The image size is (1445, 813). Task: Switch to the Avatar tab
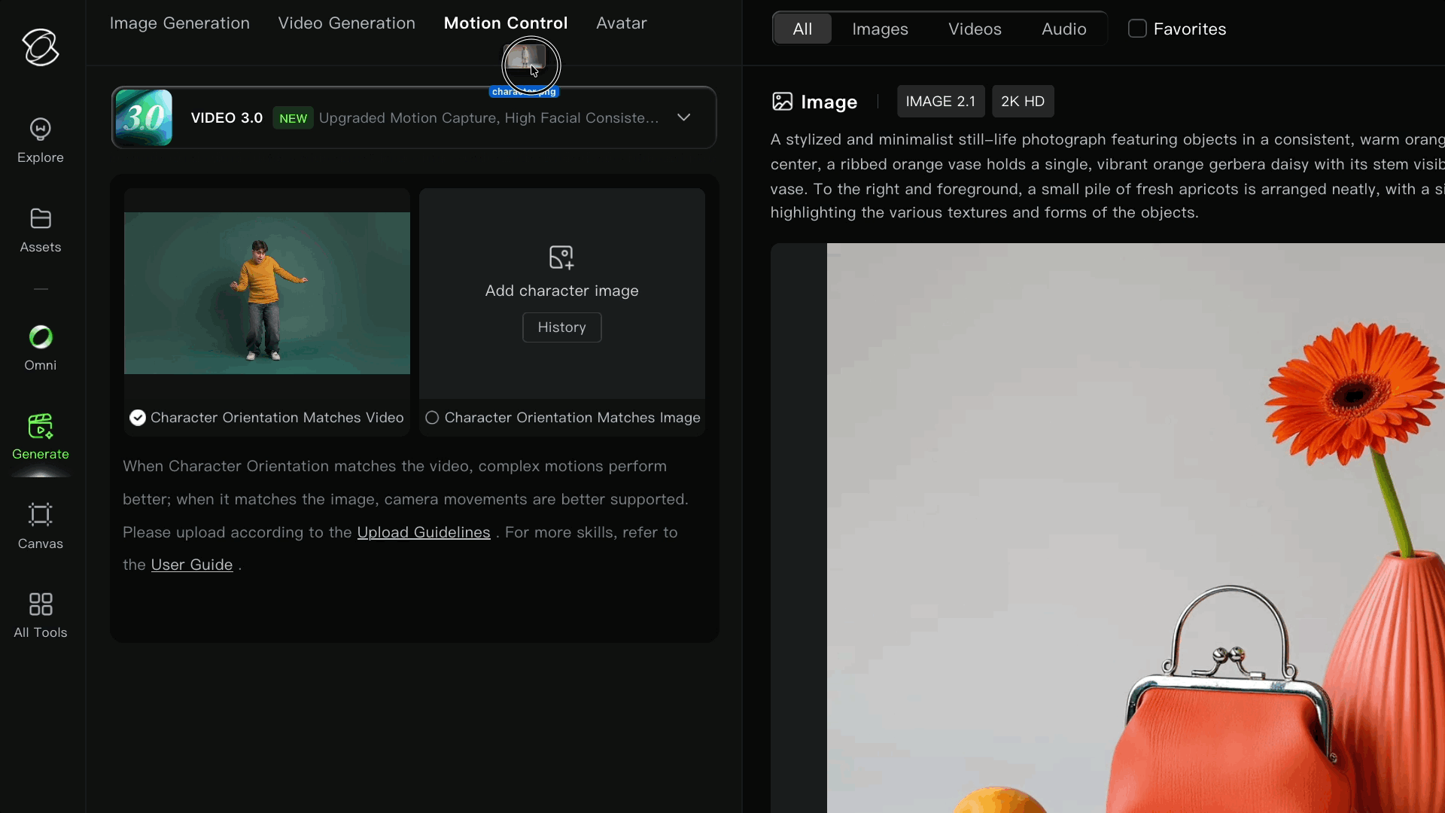coord(622,23)
